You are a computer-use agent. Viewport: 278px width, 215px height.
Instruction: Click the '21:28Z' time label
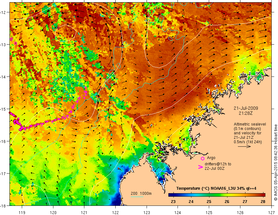click(245, 113)
